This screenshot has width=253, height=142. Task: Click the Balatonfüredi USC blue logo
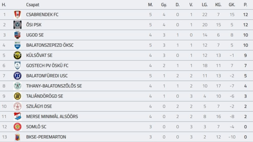coord(17,76)
